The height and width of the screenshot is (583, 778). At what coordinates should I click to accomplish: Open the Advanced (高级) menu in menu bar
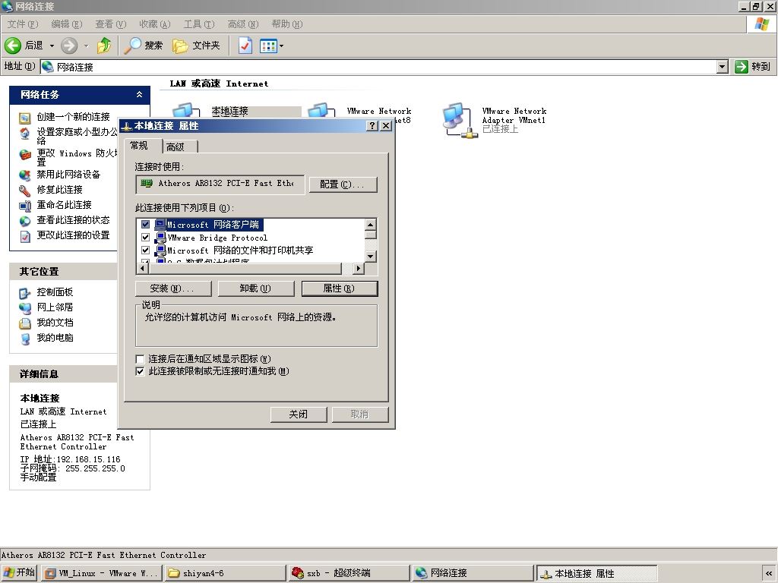pos(243,24)
